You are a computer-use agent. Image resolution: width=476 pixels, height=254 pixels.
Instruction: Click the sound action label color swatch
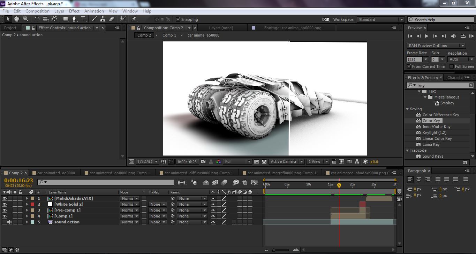(32, 222)
